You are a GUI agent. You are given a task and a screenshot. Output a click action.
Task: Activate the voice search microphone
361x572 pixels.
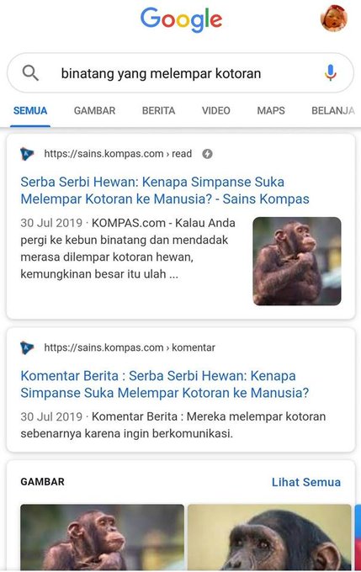pyautogui.click(x=330, y=72)
